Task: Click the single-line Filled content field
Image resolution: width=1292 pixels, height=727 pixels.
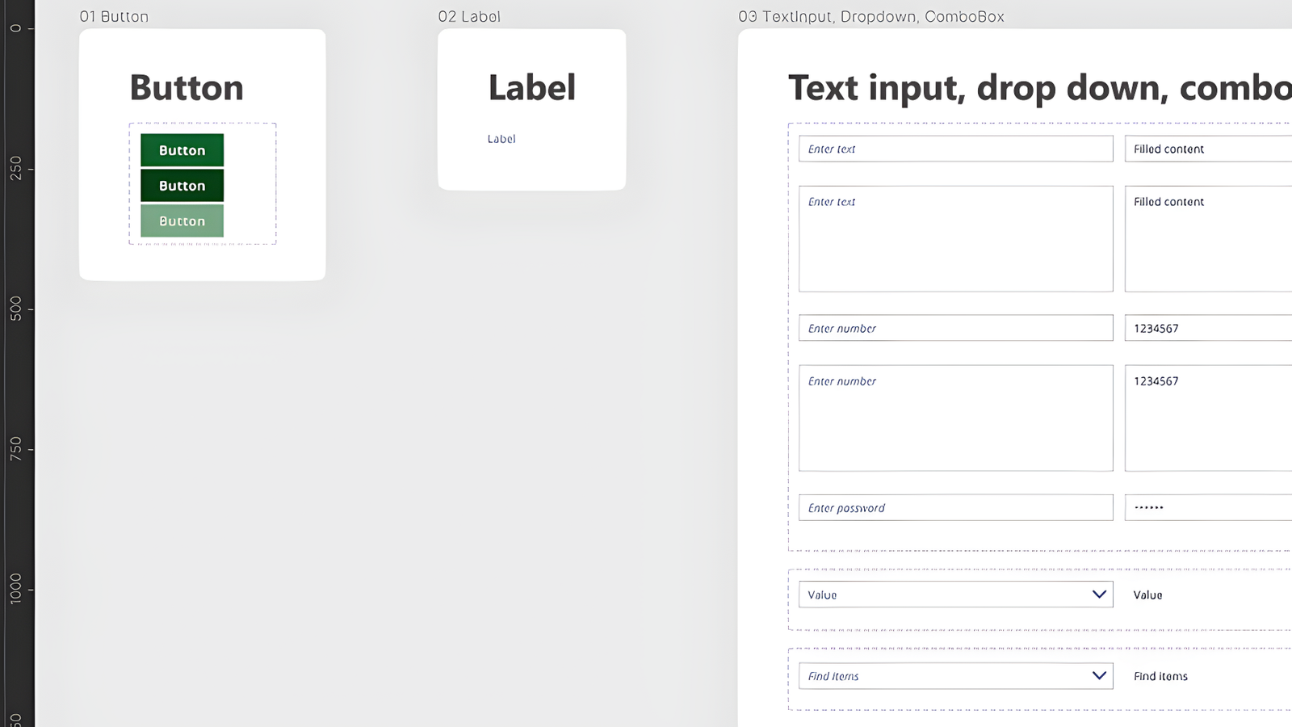Action: click(1208, 149)
